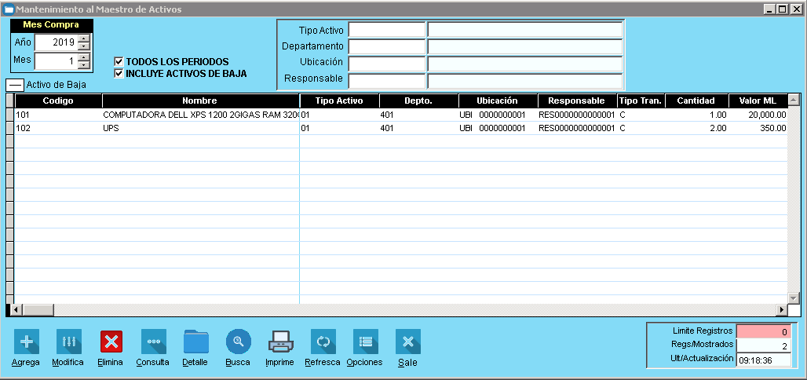Viewport: 807px width, 380px height.
Task: Refresh the list with the Refresca icon
Action: [323, 342]
